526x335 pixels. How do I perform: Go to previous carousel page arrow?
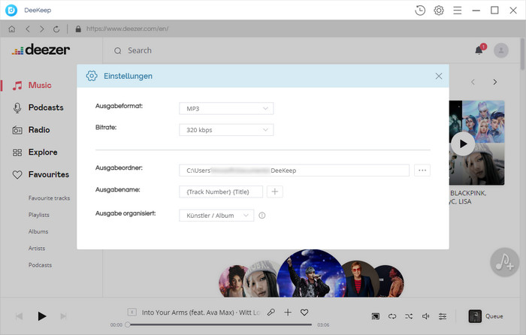coord(473,82)
